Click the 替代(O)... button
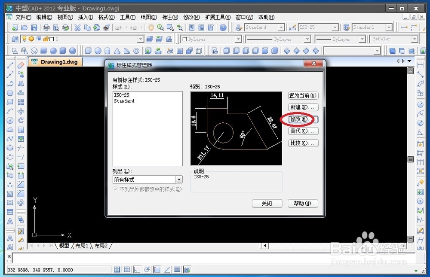 (303, 131)
